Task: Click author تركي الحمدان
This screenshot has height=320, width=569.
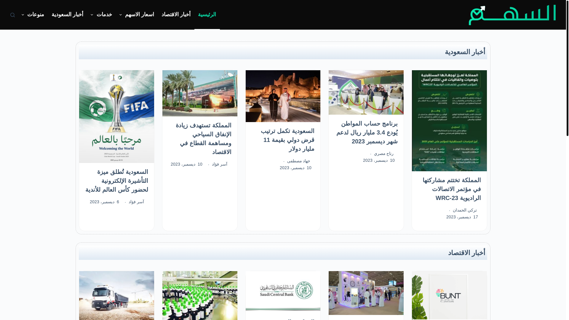Action: [465, 210]
